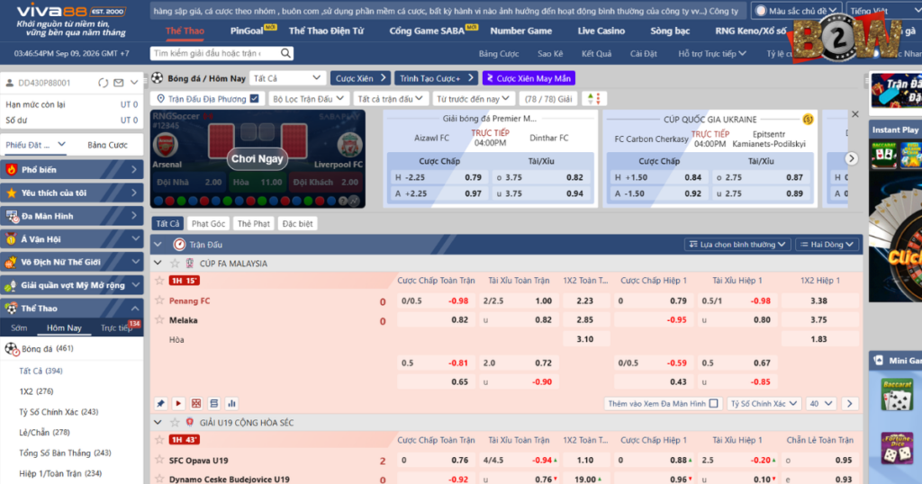Viewport: 922px width, 484px height.
Task: Favorite GIẢI U19 CỘNG HÒA SÉC league star
Action: click(x=175, y=422)
